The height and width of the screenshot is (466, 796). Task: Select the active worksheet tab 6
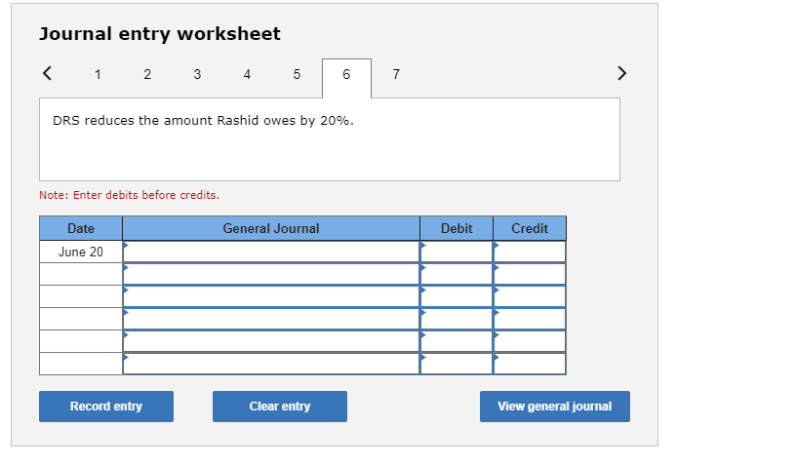click(x=346, y=78)
